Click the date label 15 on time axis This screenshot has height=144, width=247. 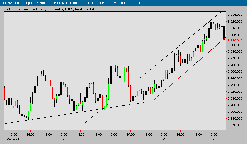click(163, 139)
